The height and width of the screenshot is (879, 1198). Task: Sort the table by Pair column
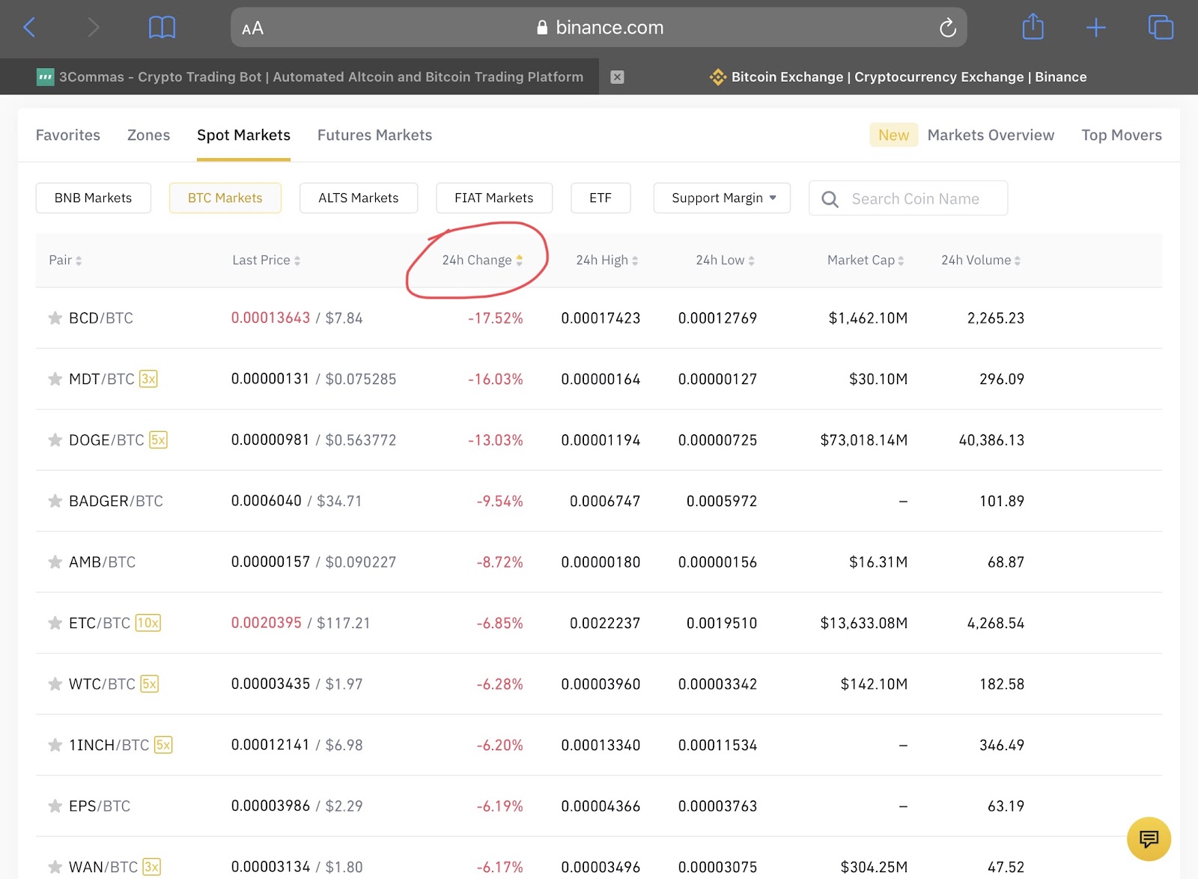(65, 260)
